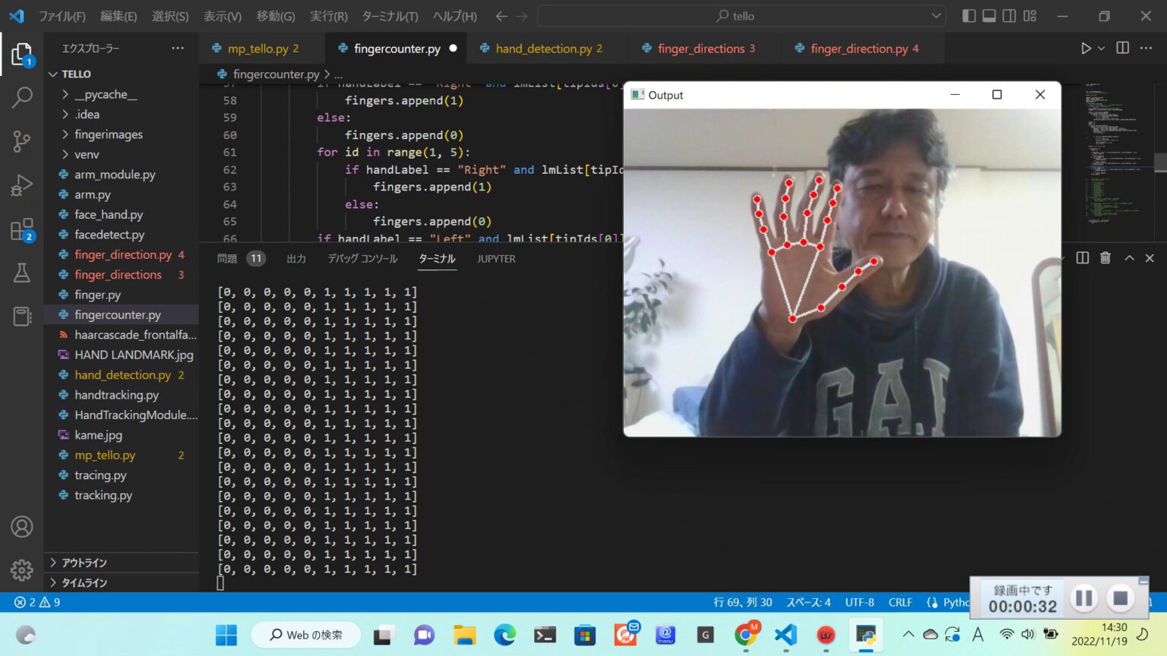This screenshot has width=1167, height=656.
Task: Open the Search view in the activity bar
Action: (x=21, y=97)
